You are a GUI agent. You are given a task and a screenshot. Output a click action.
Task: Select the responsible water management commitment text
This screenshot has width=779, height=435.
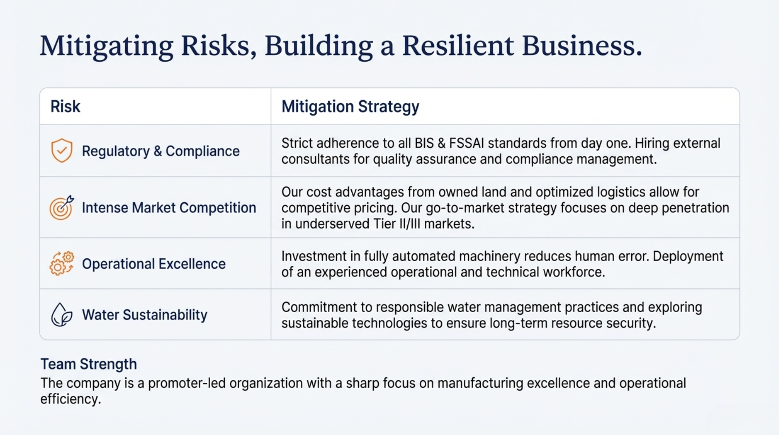tap(491, 315)
